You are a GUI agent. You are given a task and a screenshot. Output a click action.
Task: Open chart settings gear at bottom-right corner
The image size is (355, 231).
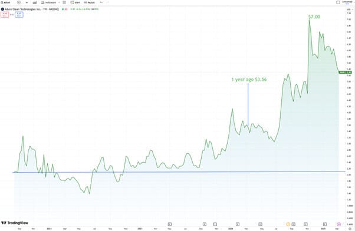coord(350,229)
